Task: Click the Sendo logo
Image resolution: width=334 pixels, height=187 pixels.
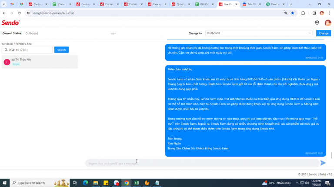Action: pyautogui.click(x=10, y=23)
